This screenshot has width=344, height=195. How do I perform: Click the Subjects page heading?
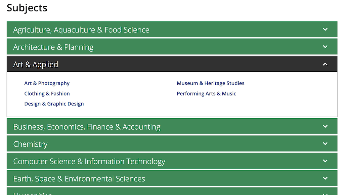(x=27, y=8)
